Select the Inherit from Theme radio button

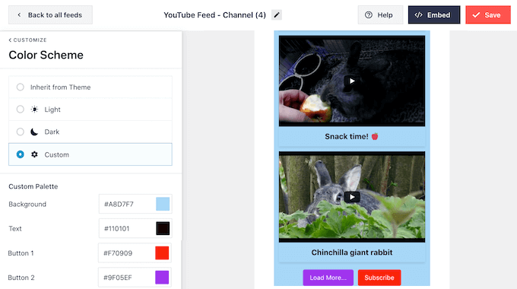click(20, 87)
